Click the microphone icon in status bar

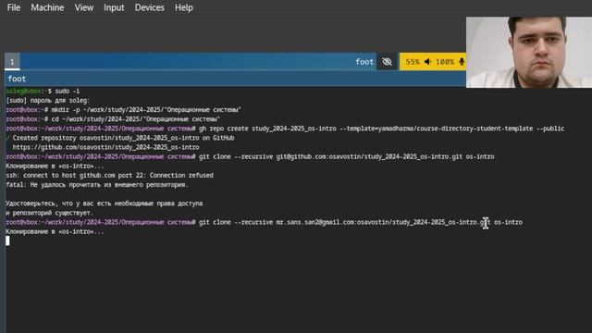pyautogui.click(x=462, y=62)
